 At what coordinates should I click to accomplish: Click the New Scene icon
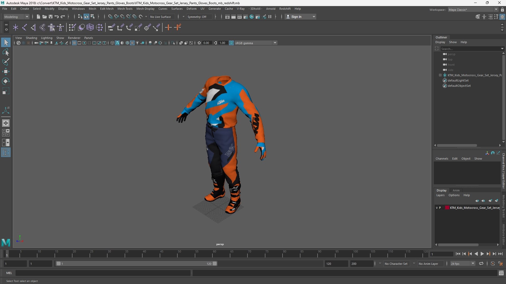38,17
